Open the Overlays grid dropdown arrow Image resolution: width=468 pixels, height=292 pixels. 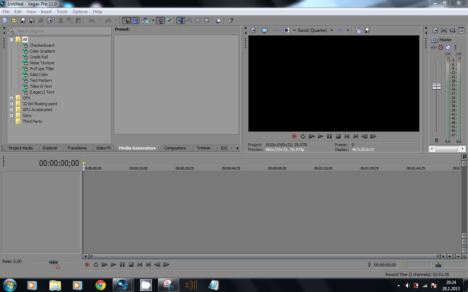click(348, 30)
